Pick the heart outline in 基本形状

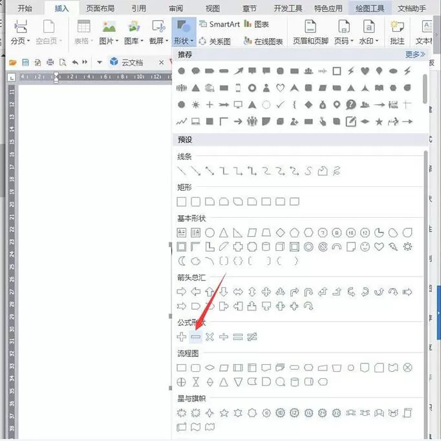point(379,246)
